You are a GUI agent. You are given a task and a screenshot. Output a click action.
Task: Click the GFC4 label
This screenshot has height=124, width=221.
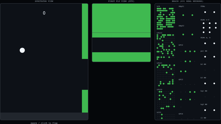[x=181, y=114]
